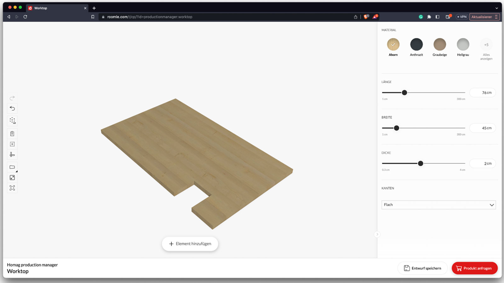This screenshot has width=504, height=283.
Task: Click the Länge value input field
Action: pyautogui.click(x=482, y=93)
